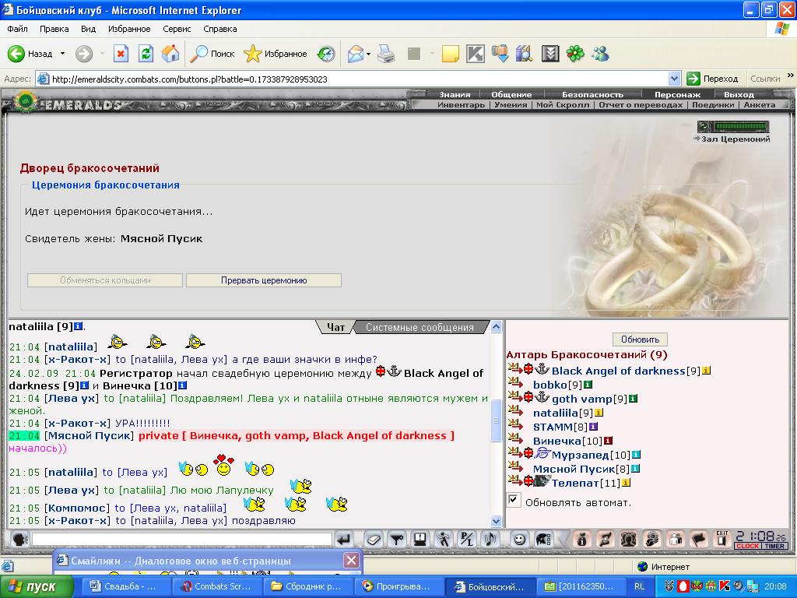
Task: Click the speaking head icon left of chat input
Action: click(x=19, y=539)
